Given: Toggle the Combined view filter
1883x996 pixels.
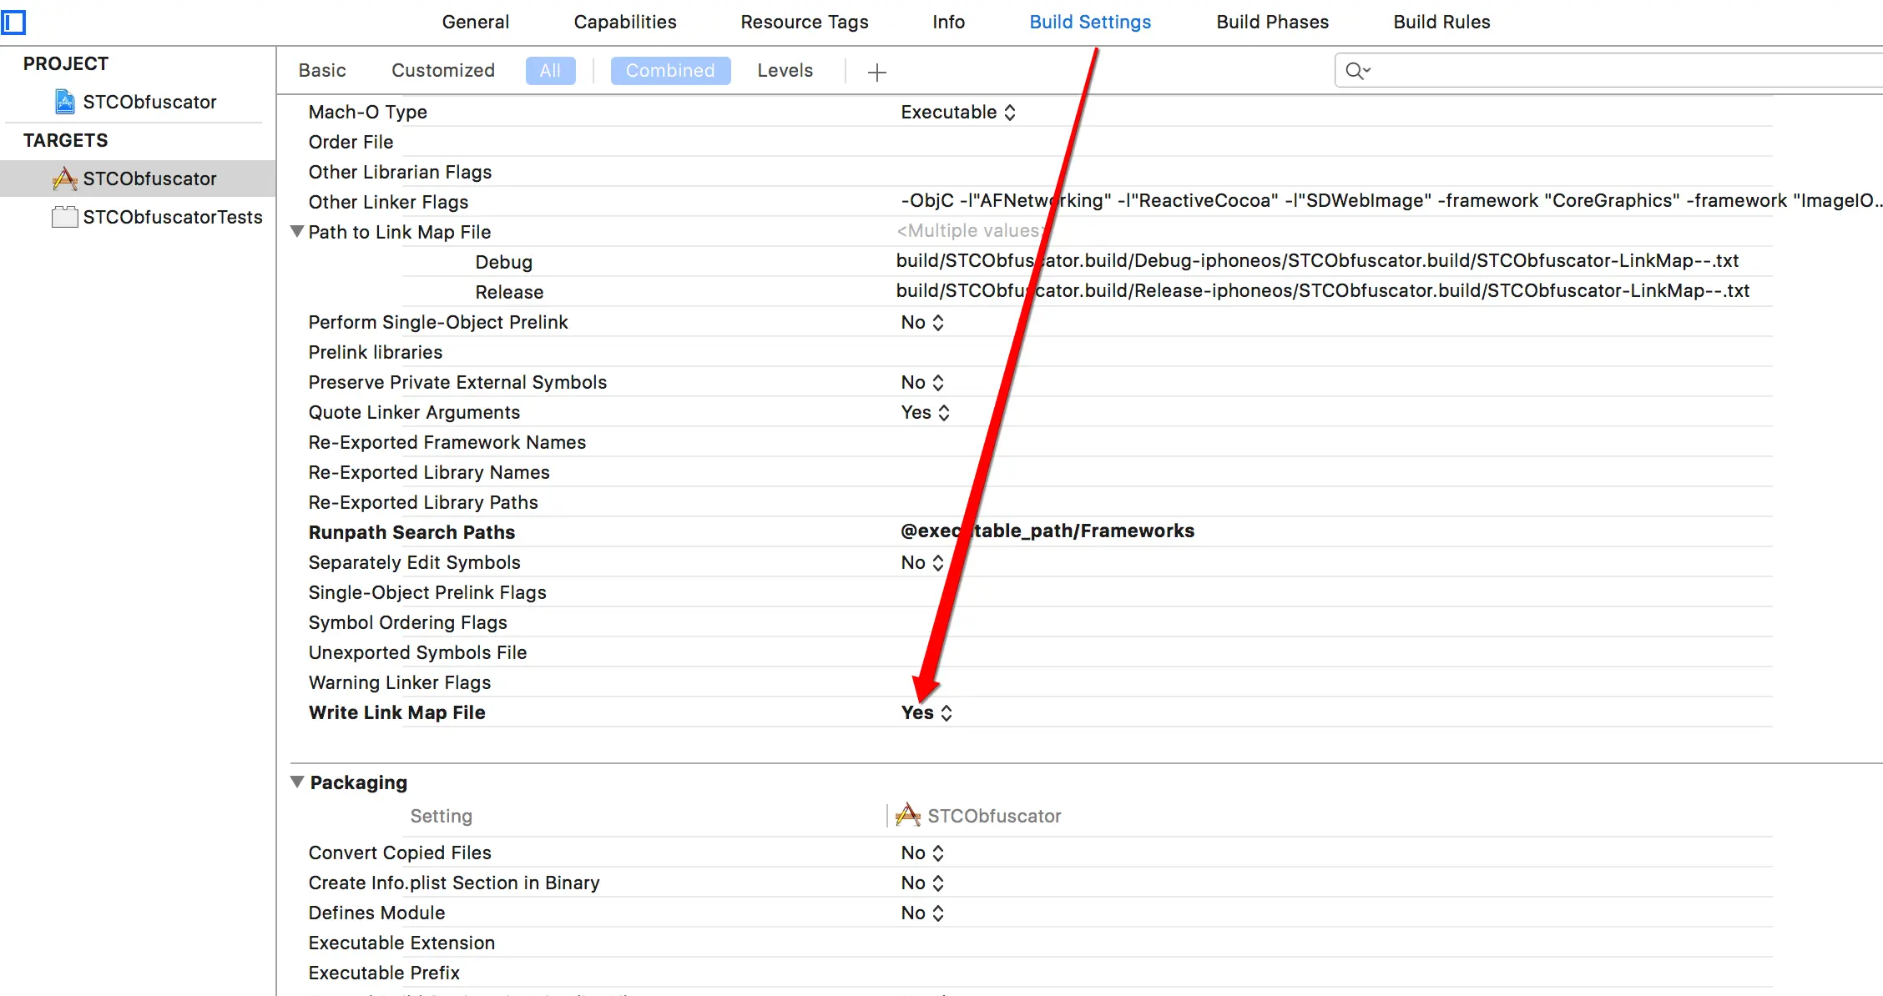Looking at the screenshot, I should coord(670,71).
